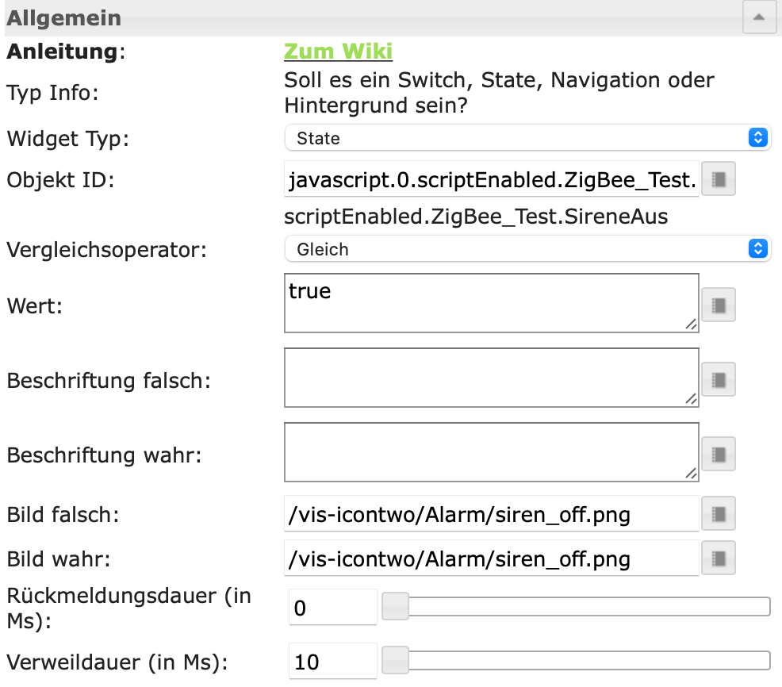
Task: Open image picker for Bild falsch
Action: click(x=719, y=513)
